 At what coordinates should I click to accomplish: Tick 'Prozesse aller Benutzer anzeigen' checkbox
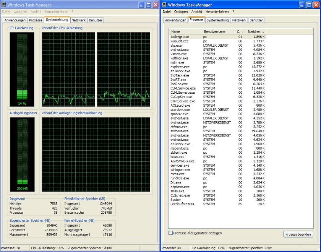coord(170,233)
